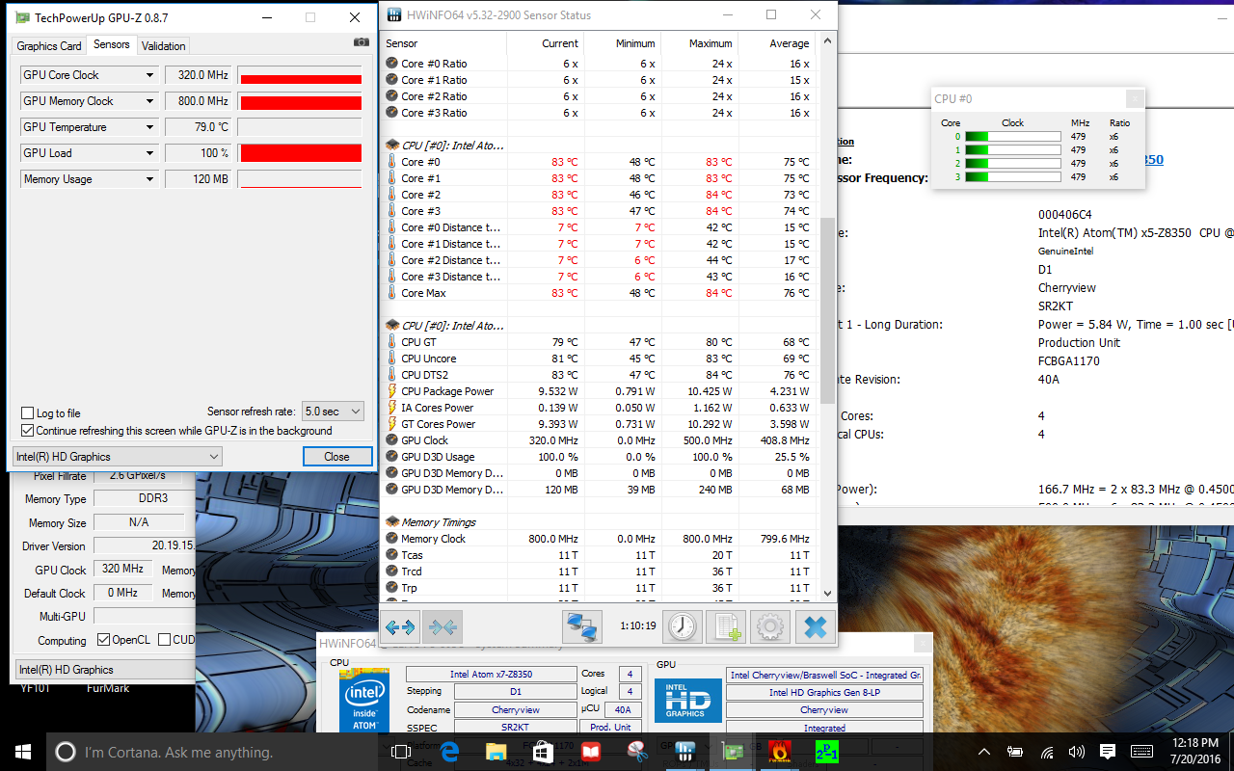
Task: Switch to the Graphics Card tab
Action: [49, 46]
